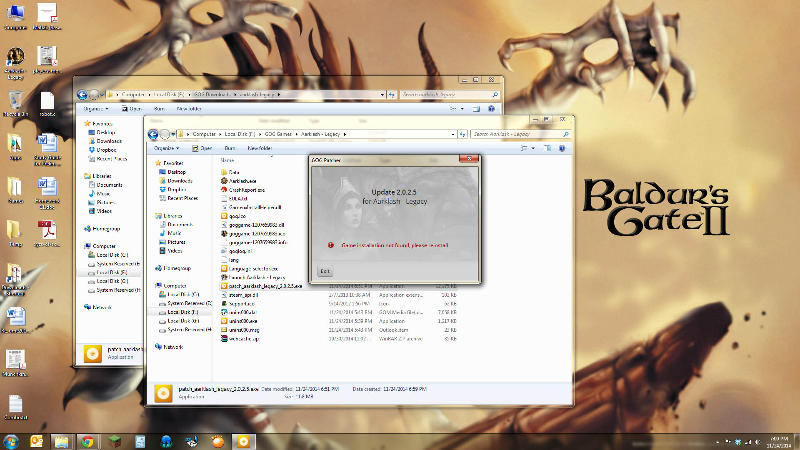Open view options dropdown in front window
Image resolution: width=800 pixels, height=450 pixels.
(x=533, y=148)
